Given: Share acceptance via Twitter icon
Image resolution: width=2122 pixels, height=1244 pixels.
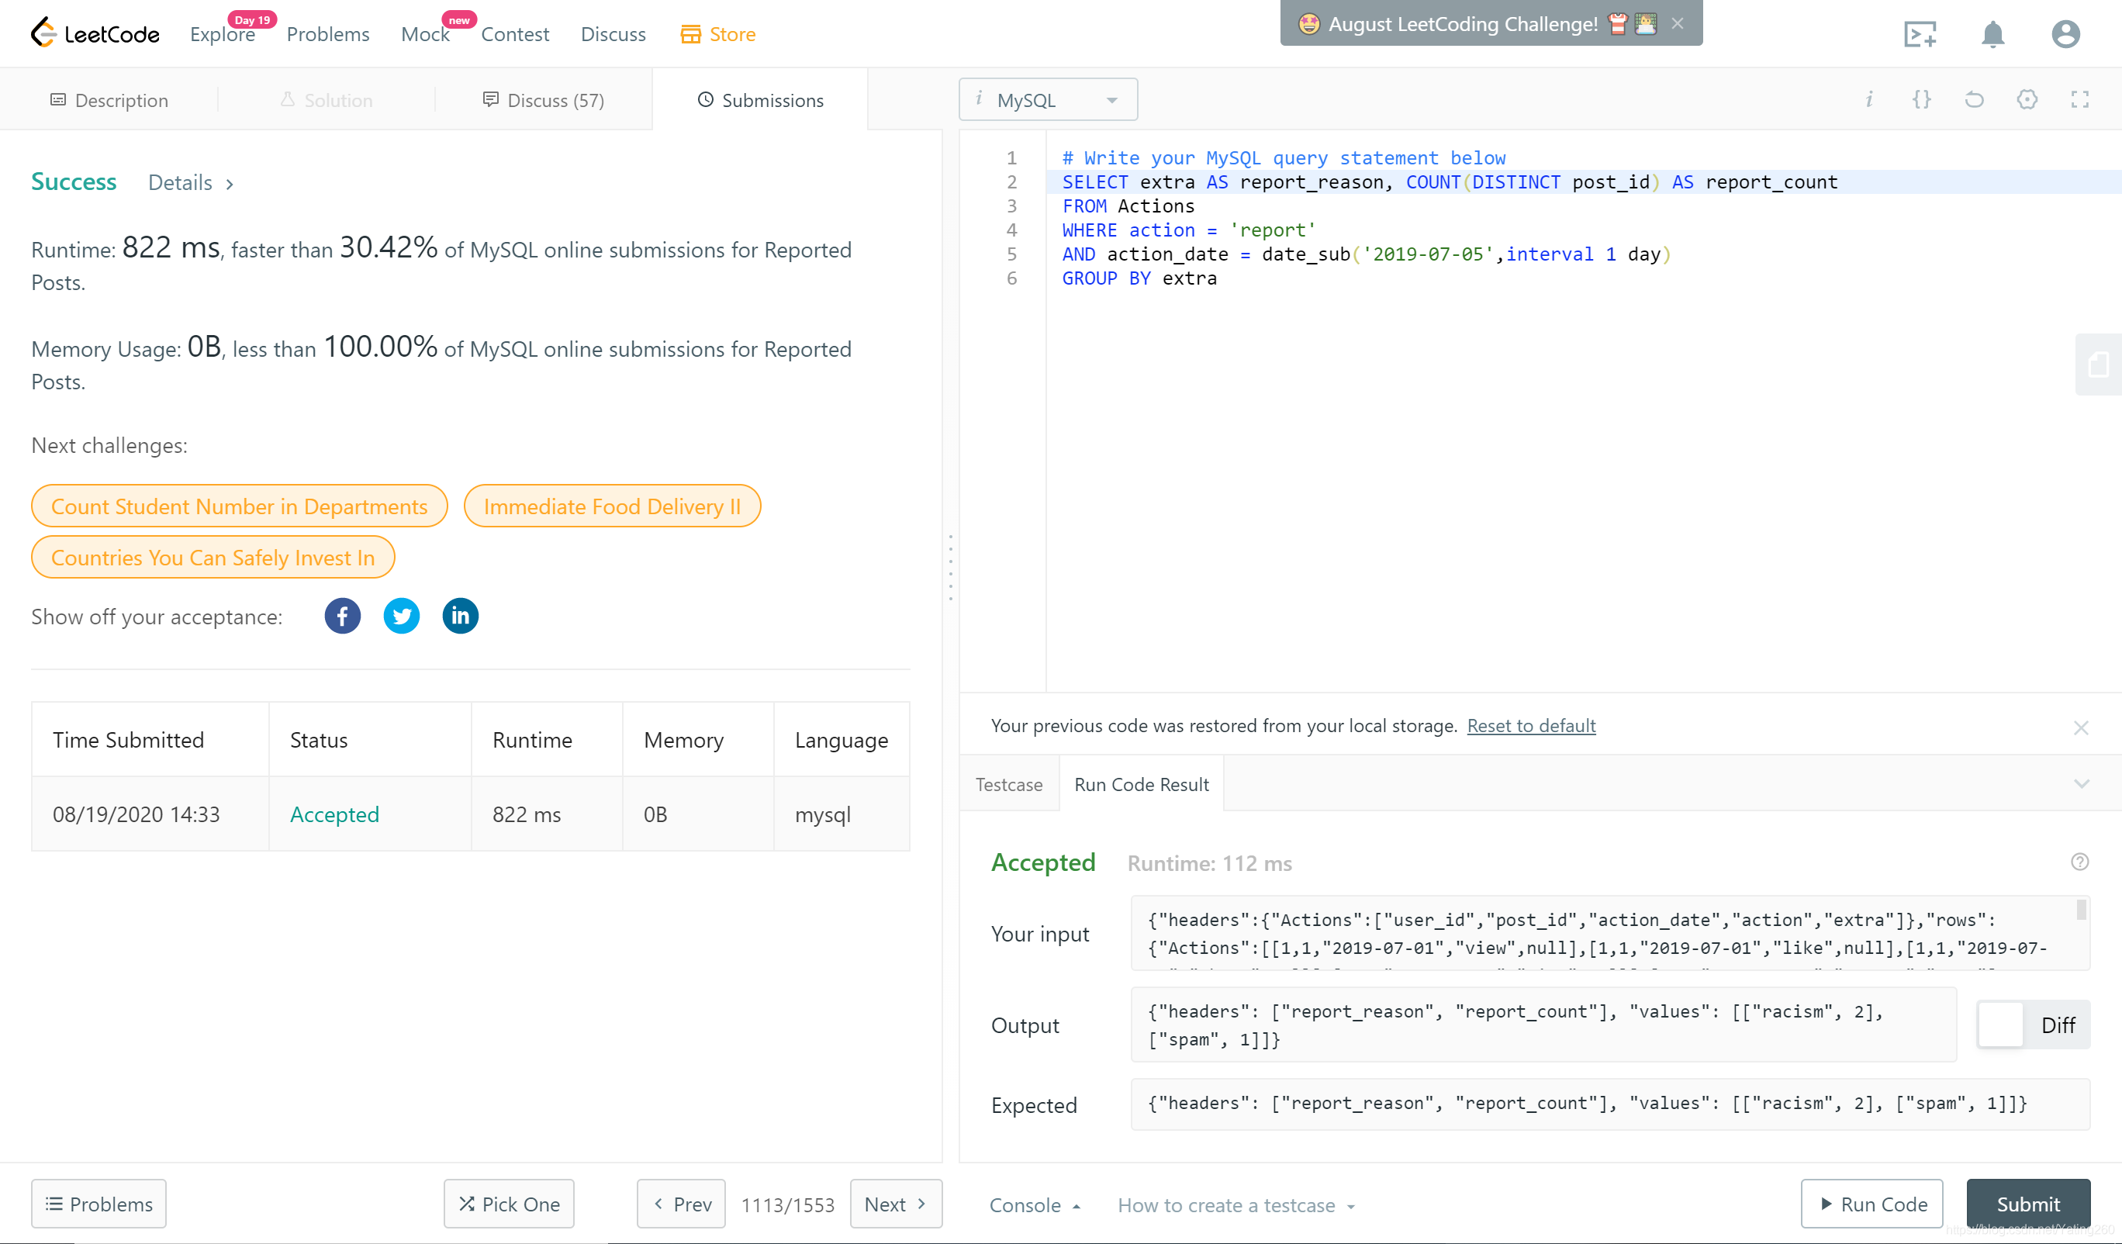Looking at the screenshot, I should point(401,616).
